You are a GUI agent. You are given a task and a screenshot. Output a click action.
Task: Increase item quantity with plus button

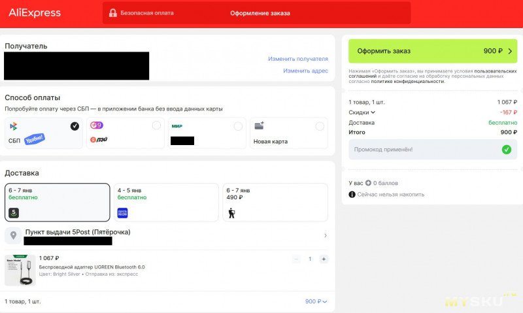(x=323, y=259)
